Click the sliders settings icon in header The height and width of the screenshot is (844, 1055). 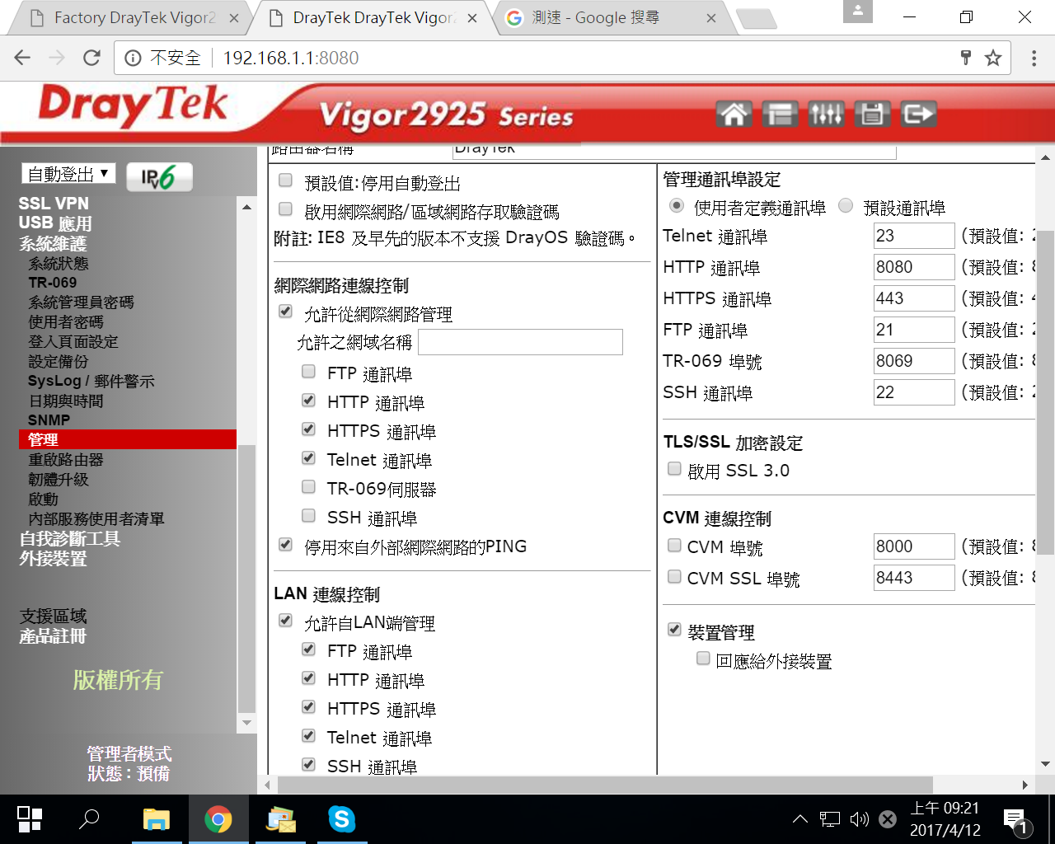pos(825,114)
